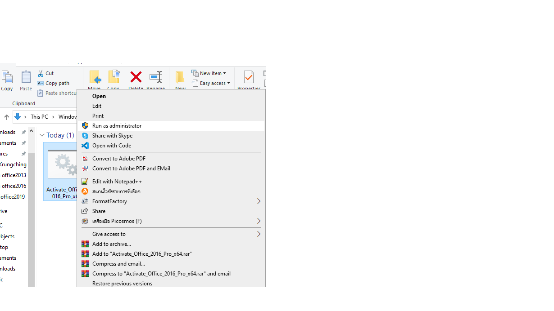Open office2013 folder in navigation pane
554x311 pixels.
14,175
